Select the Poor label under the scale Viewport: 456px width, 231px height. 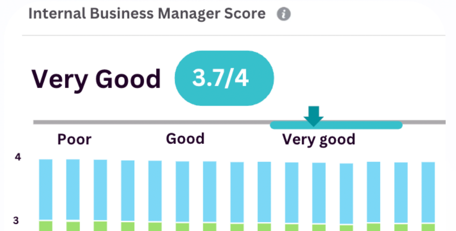pyautogui.click(x=74, y=140)
